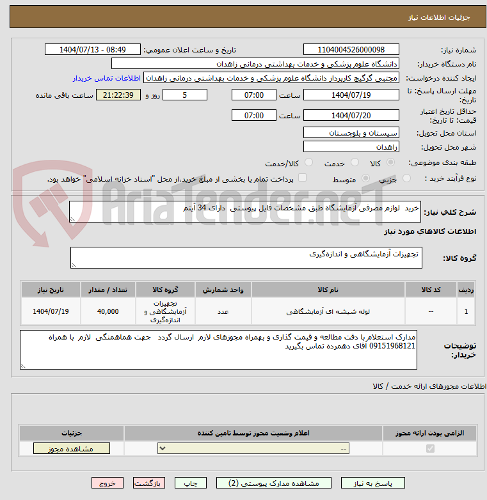The image size is (487, 500).
Task: Open مشاهده مدارک پیوستی (2) button
Action: [274, 483]
